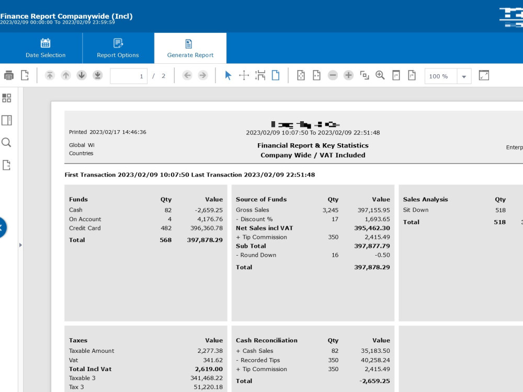Screen dimensions: 523x392
Task: Click the current page number field
Action: [129, 76]
